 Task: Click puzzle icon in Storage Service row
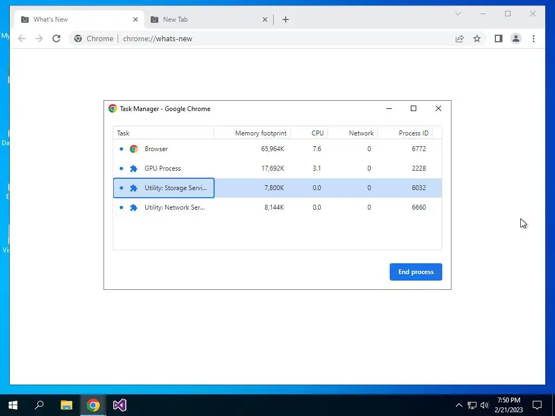[133, 188]
